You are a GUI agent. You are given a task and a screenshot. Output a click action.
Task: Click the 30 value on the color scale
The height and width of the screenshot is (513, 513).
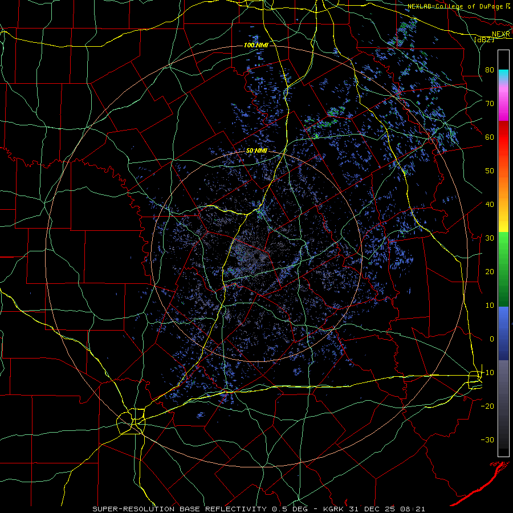[x=490, y=238]
